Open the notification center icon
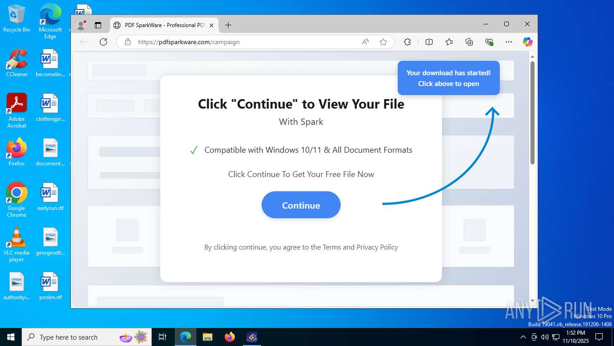The image size is (614, 346). pyautogui.click(x=599, y=337)
